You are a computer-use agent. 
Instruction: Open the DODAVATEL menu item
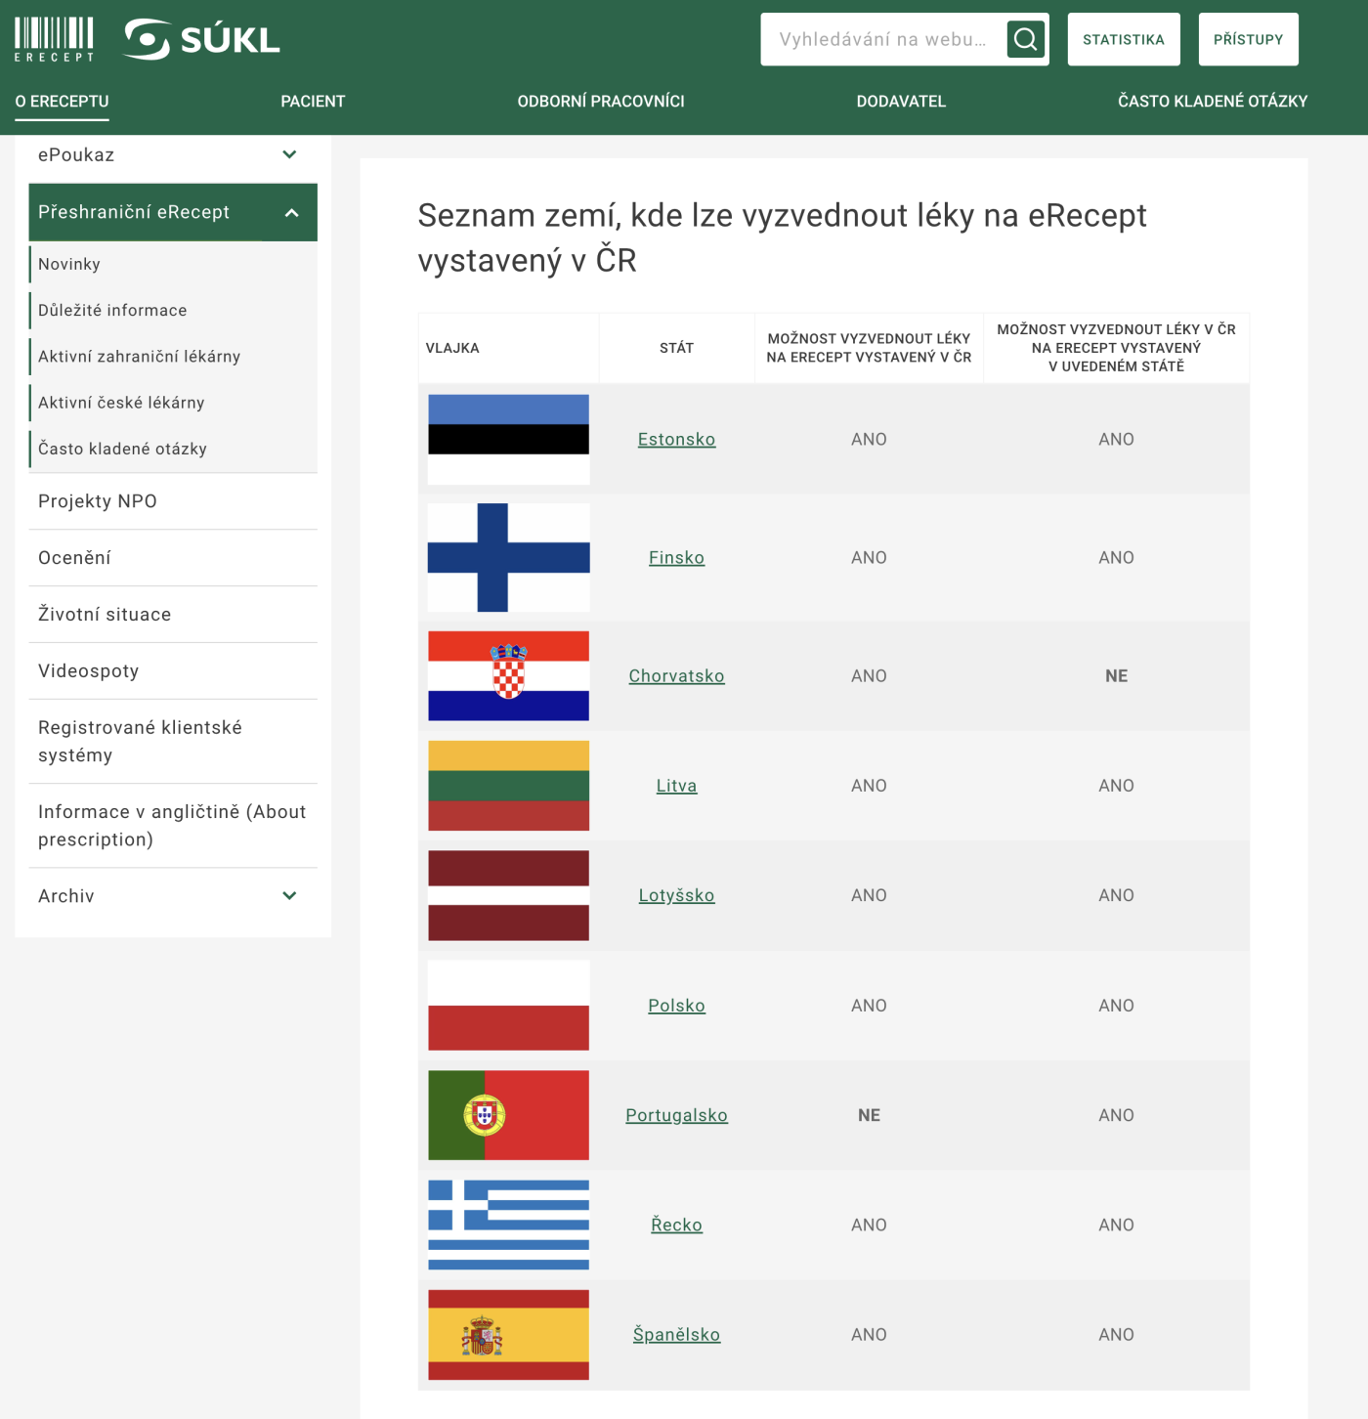(x=901, y=101)
